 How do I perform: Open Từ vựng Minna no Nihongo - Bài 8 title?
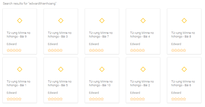(x=183, y=35)
